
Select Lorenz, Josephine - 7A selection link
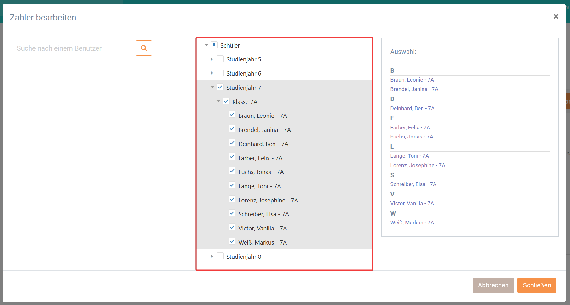coord(418,165)
